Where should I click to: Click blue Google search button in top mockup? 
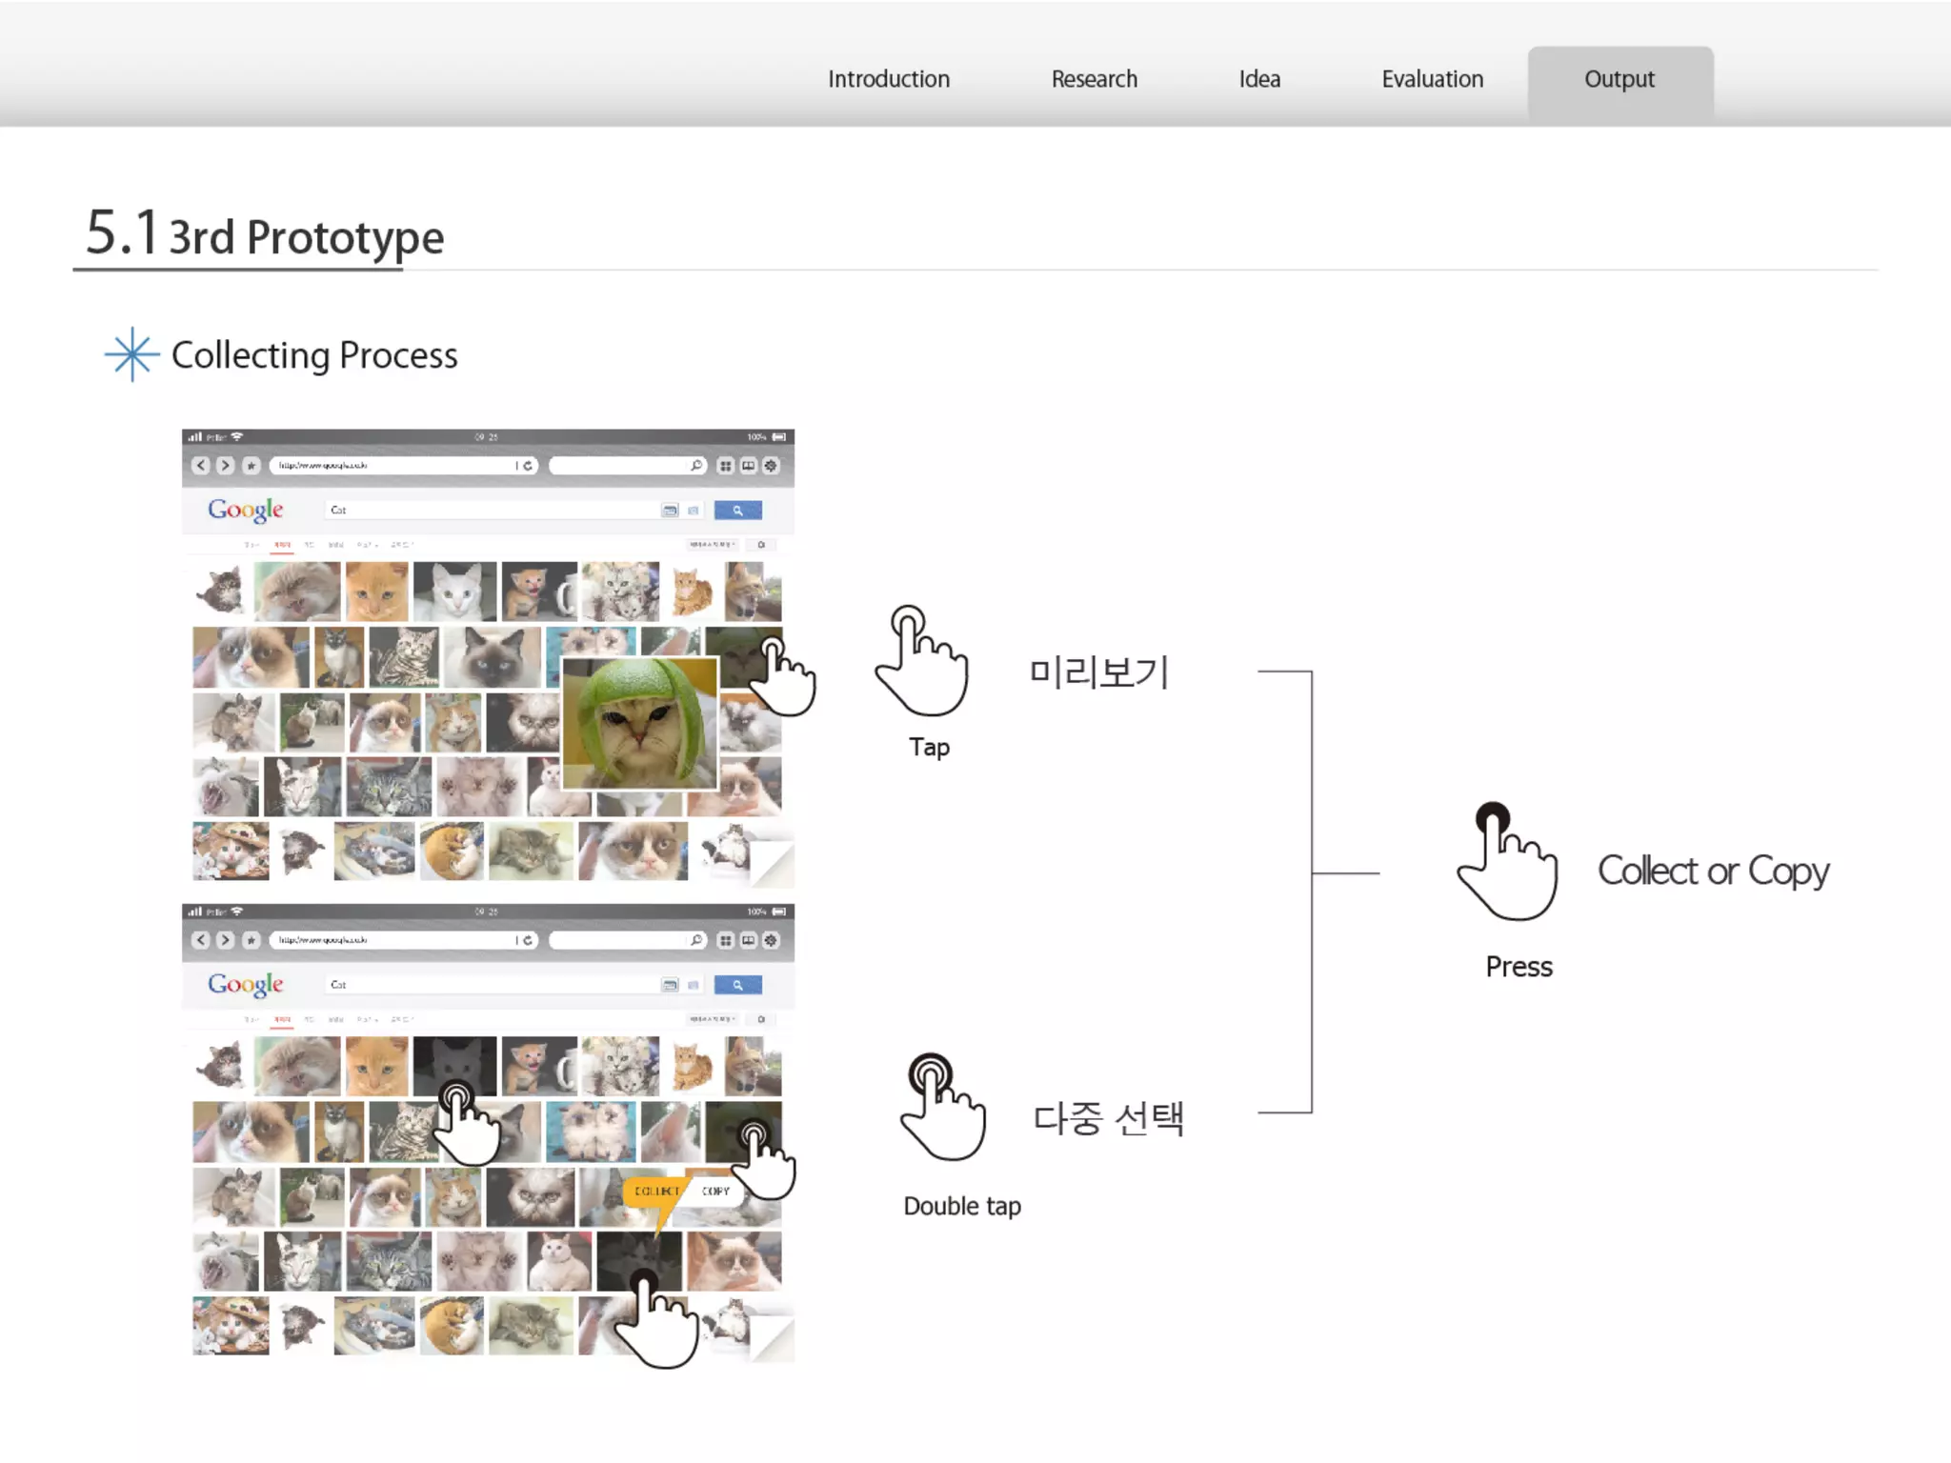point(737,511)
